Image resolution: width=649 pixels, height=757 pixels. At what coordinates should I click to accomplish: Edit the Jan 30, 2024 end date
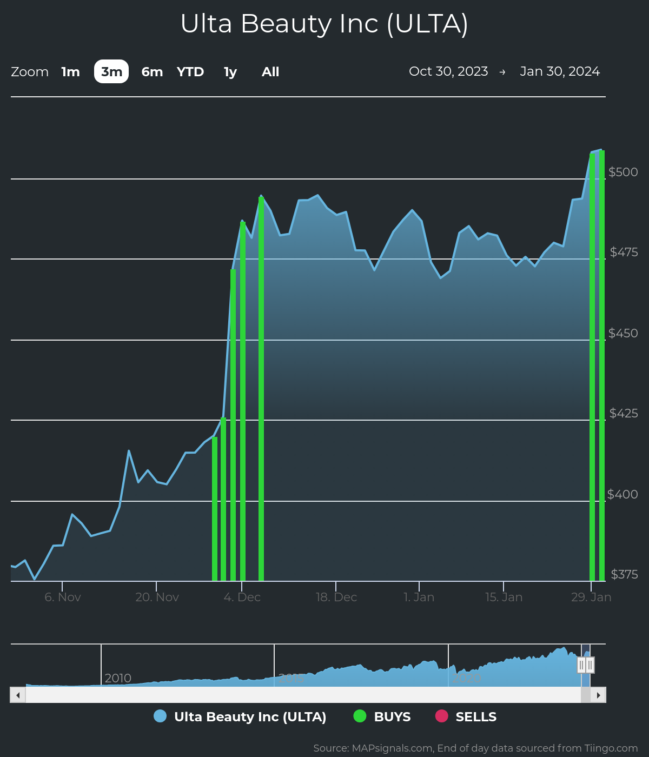click(560, 71)
